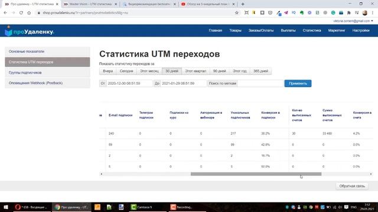Open Оповещения Webhook (Postback) in sidebar
The height and width of the screenshot is (212, 378).
pos(47,83)
